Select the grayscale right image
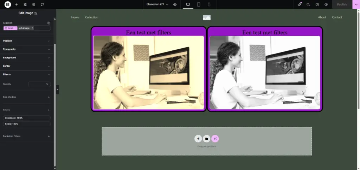This screenshot has height=170, width=360. coord(265,72)
